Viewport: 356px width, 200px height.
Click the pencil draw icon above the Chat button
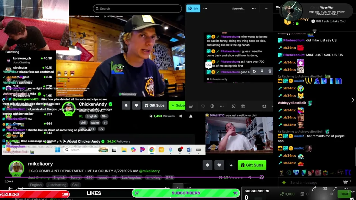[314, 189]
